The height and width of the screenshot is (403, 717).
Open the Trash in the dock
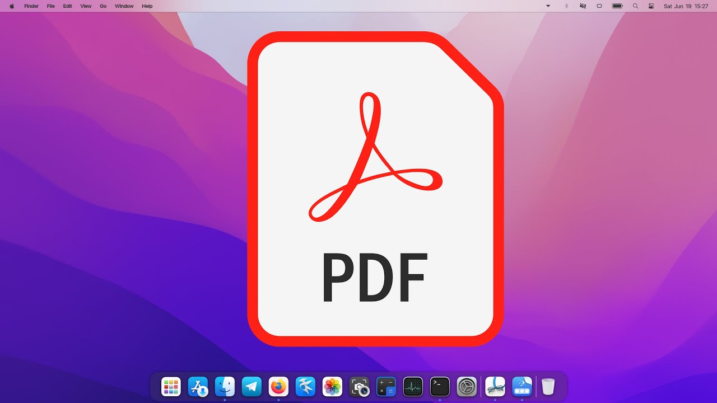548,387
